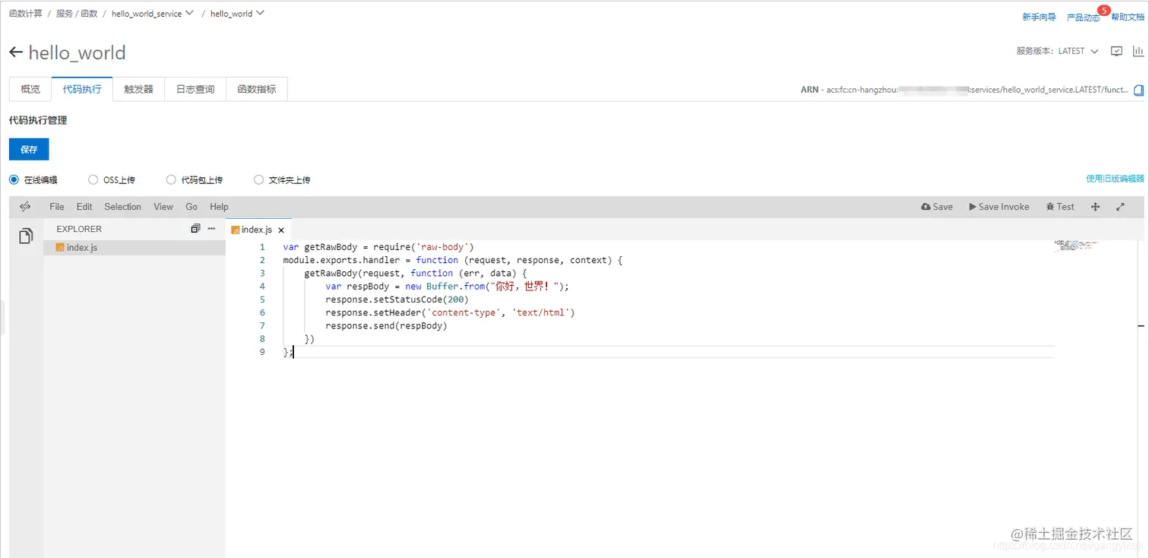The width and height of the screenshot is (1149, 558).
Task: Go back using the arrow beside hello_world
Action: tap(16, 52)
